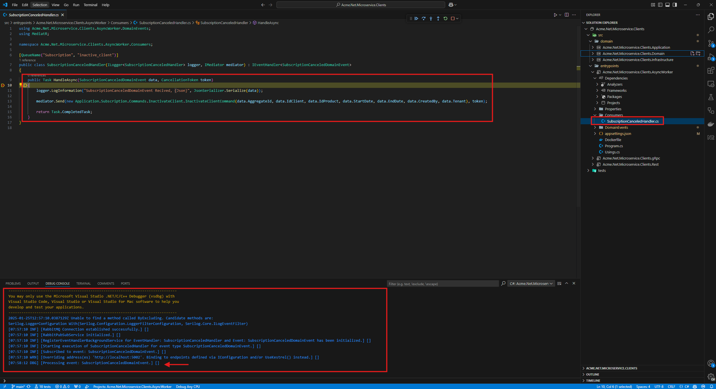Expand the DomainEvents folder
The height and width of the screenshot is (389, 716).
point(595,127)
